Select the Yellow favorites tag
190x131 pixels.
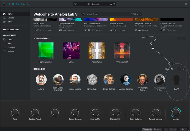click(x=11, y=51)
